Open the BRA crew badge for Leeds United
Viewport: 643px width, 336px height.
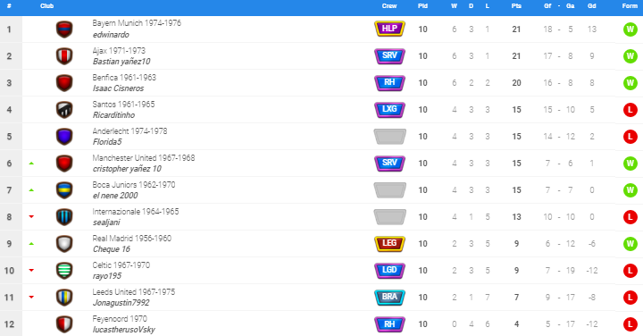click(x=389, y=297)
